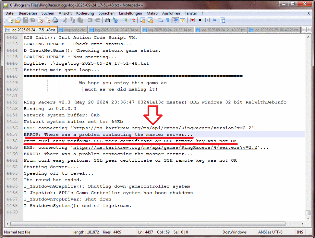Open Find with the binoculars icon

pyautogui.click(x=107, y=20)
